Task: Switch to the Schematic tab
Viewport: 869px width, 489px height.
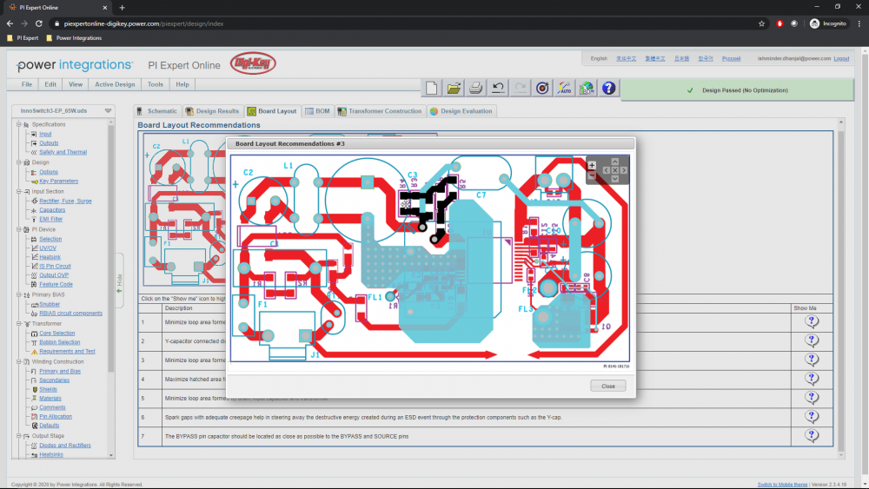Action: tap(156, 111)
